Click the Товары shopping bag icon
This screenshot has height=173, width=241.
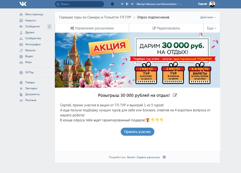[21, 83]
